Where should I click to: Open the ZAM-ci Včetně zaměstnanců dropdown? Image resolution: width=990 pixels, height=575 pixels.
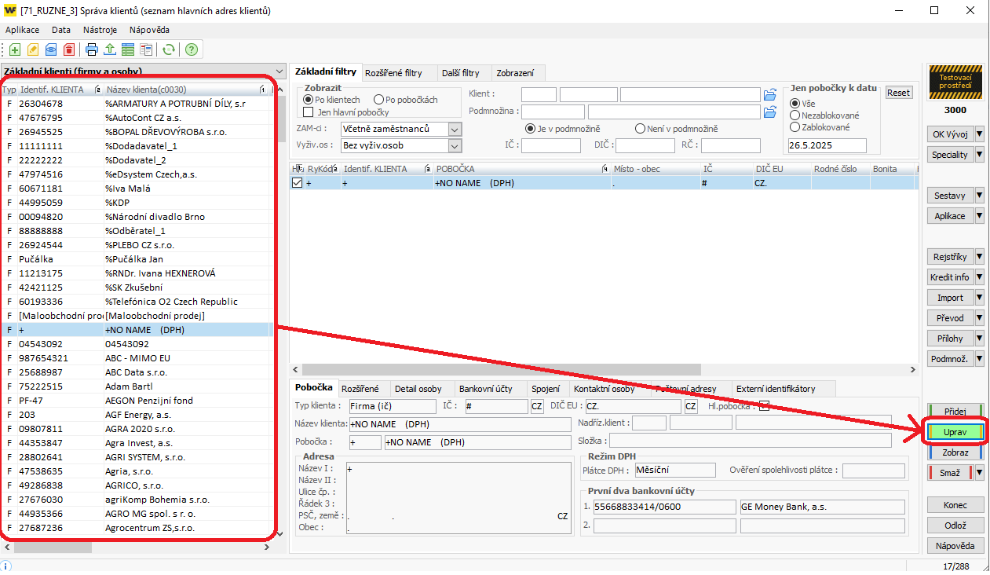point(455,129)
